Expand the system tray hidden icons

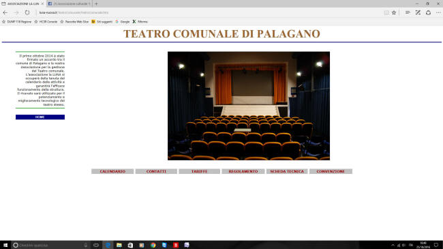[x=393, y=245]
